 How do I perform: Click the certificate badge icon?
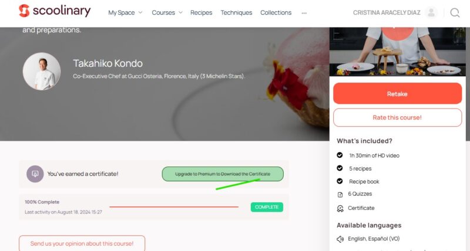point(35,174)
